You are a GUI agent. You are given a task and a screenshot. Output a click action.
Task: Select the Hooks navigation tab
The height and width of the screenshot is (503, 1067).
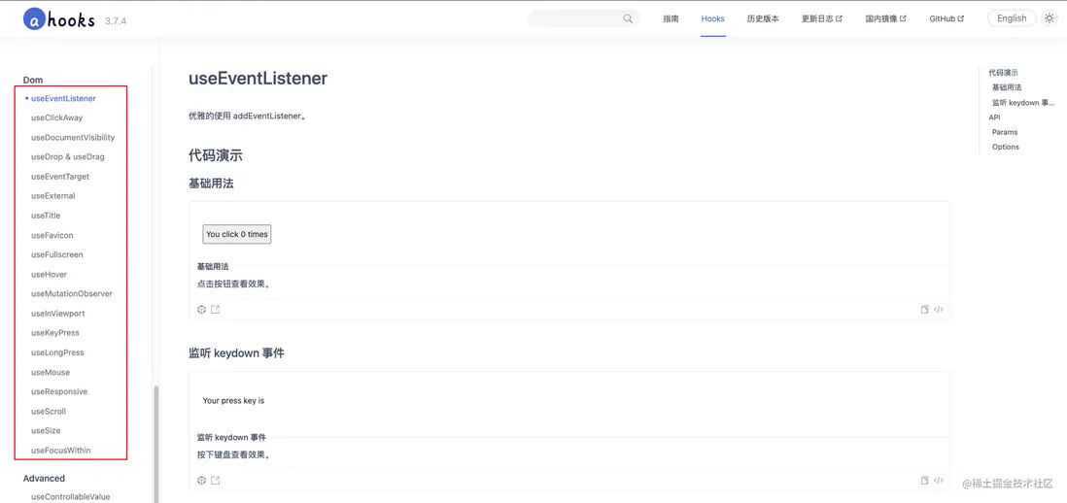[712, 18]
